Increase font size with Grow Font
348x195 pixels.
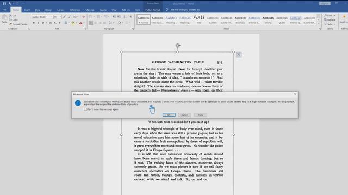coord(64,17)
